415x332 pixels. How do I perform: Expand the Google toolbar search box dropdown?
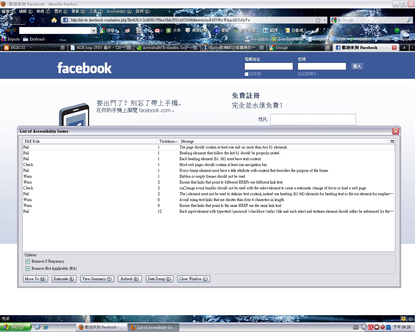(x=94, y=30)
